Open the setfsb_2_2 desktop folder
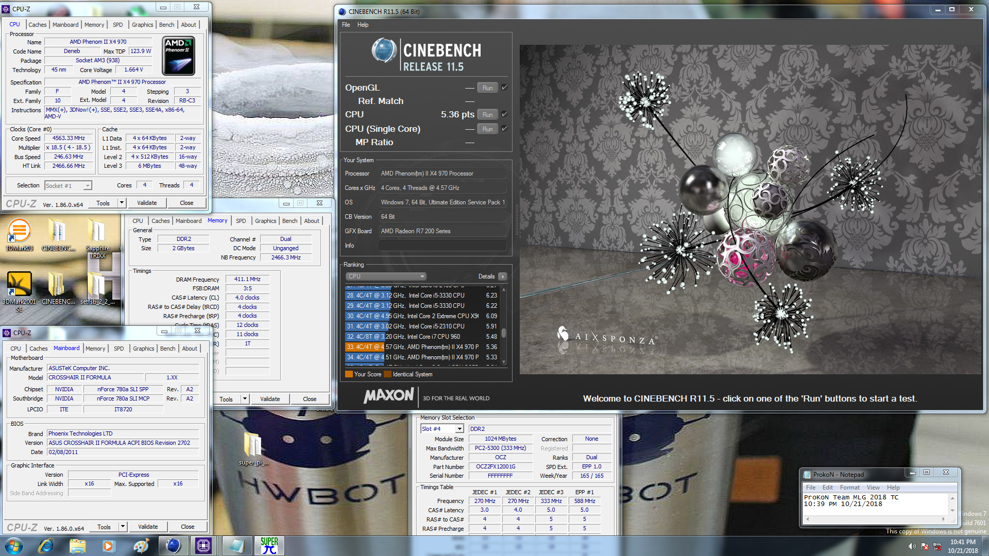The height and width of the screenshot is (556, 989). (x=97, y=289)
